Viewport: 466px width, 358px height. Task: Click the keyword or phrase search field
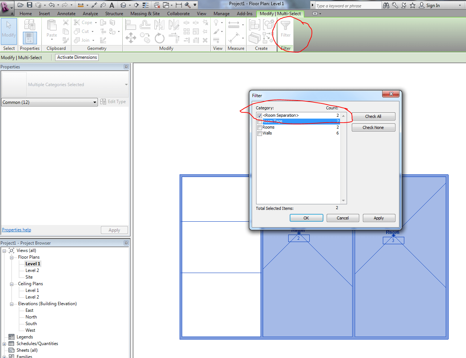(x=348, y=6)
